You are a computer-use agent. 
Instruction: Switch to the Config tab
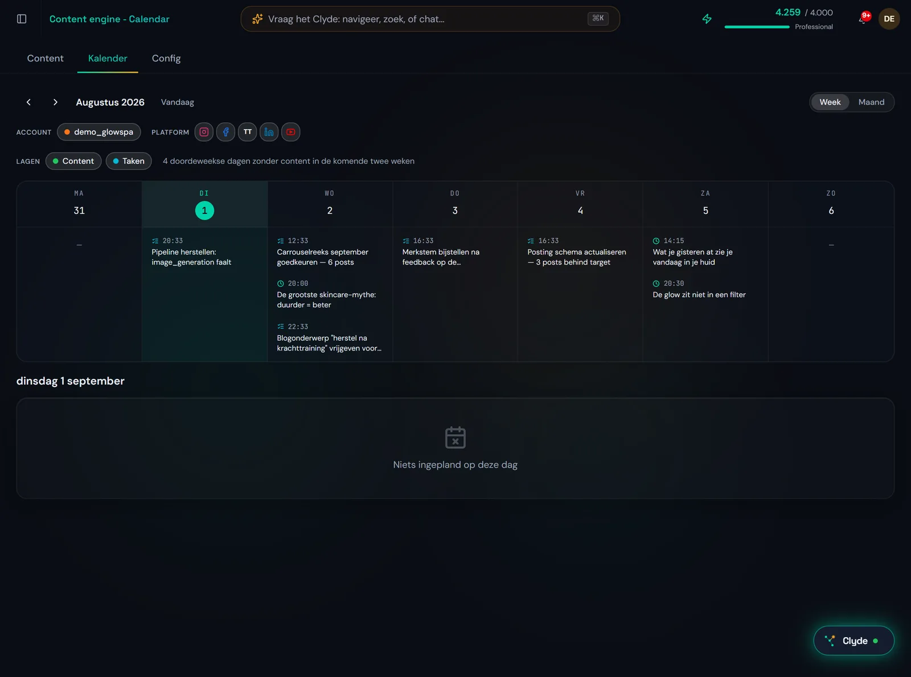(166, 59)
